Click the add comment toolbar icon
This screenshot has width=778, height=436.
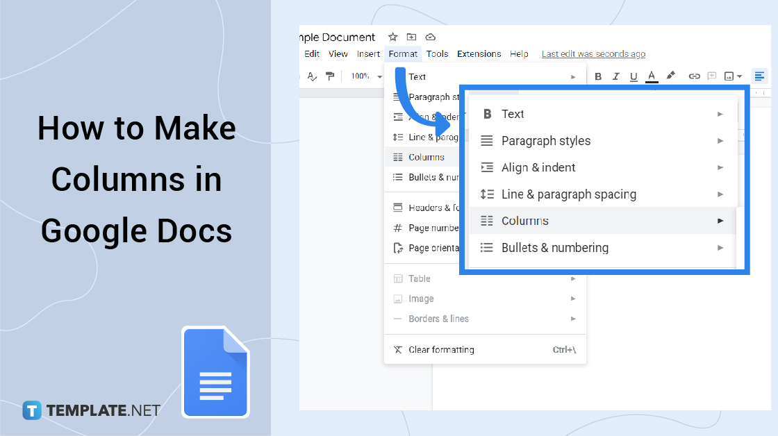point(711,76)
